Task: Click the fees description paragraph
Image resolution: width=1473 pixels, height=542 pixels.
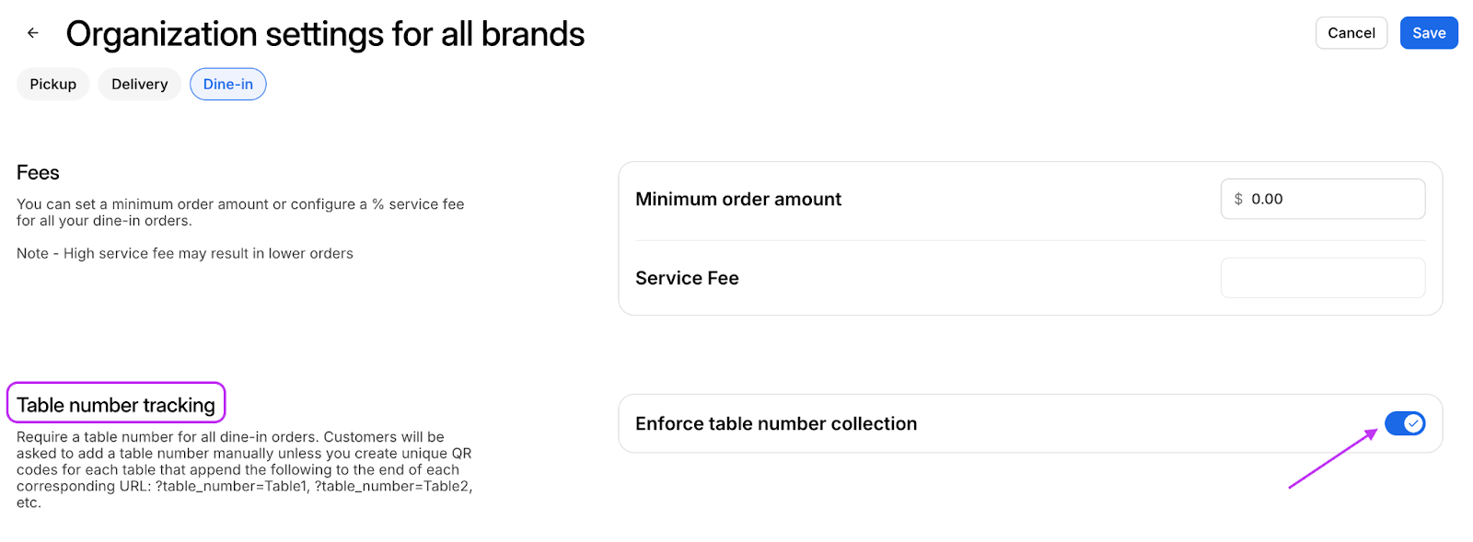Action: tap(240, 212)
